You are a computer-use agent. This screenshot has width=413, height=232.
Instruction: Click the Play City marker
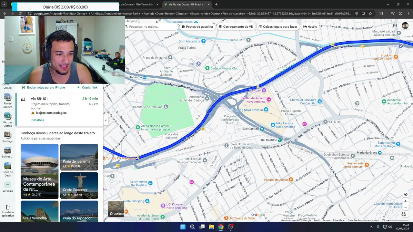(264, 90)
